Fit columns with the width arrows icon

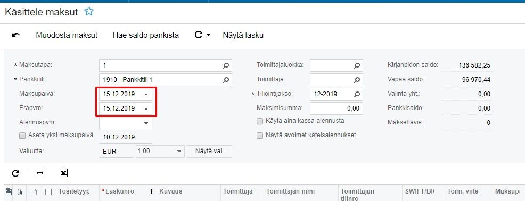pos(40,173)
